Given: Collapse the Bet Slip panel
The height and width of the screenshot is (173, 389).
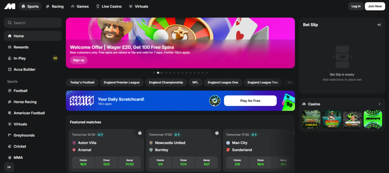Looking at the screenshot, I should coord(379,25).
